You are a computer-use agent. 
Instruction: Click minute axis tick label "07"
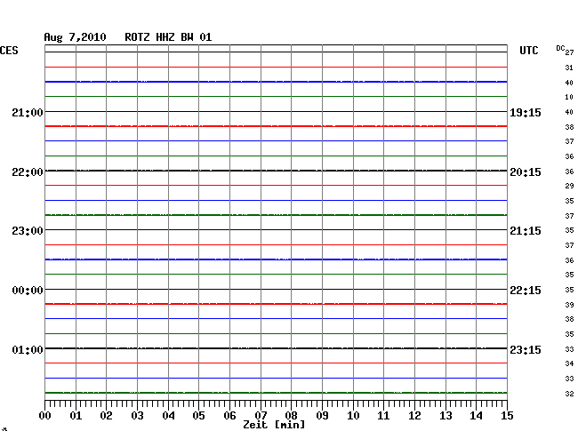261,416
